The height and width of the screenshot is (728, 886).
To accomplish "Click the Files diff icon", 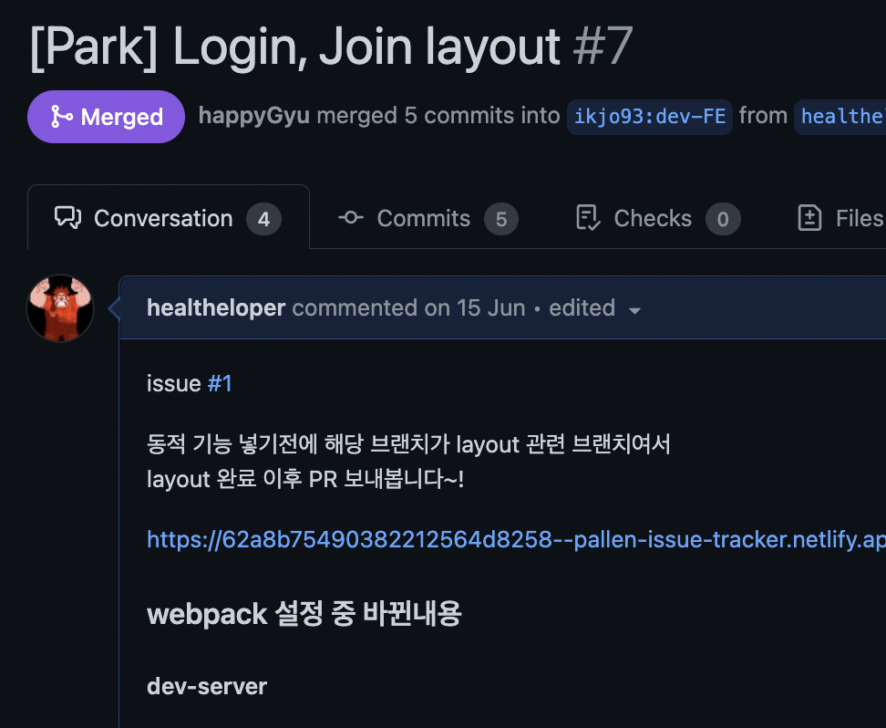I will coord(809,218).
